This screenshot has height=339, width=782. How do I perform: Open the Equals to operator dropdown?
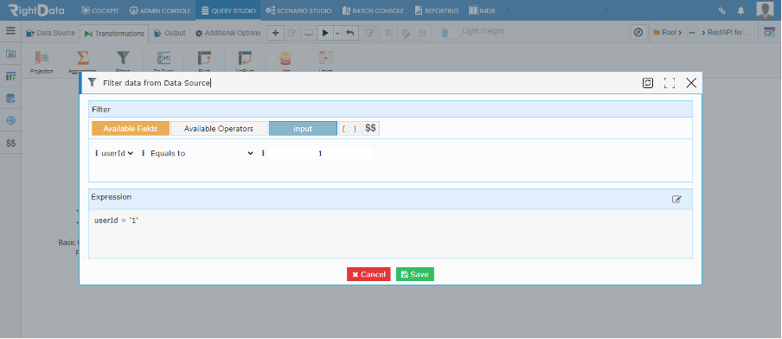point(202,154)
